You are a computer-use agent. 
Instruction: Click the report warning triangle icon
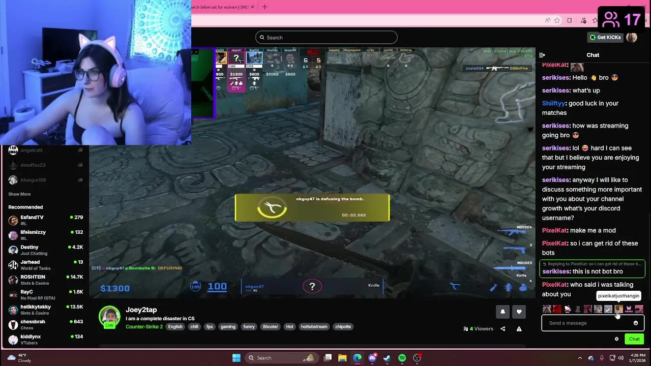click(519, 329)
